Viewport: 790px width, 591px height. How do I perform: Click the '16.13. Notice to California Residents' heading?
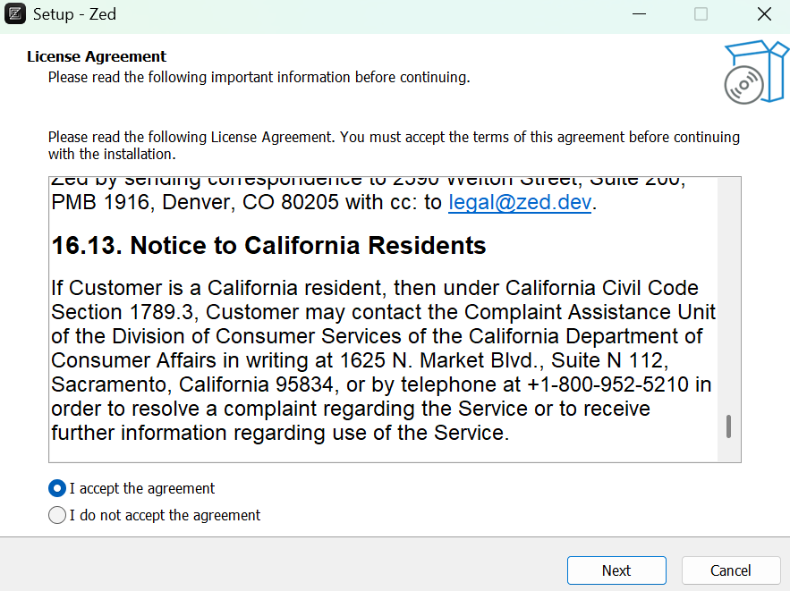pos(268,246)
